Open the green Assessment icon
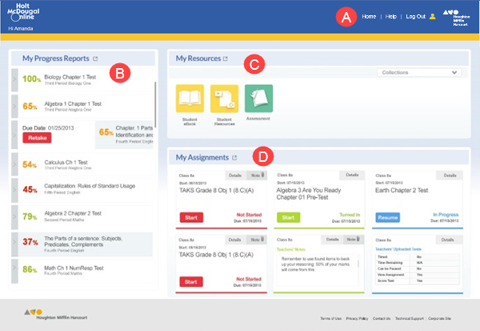The height and width of the screenshot is (331, 480). click(x=258, y=99)
